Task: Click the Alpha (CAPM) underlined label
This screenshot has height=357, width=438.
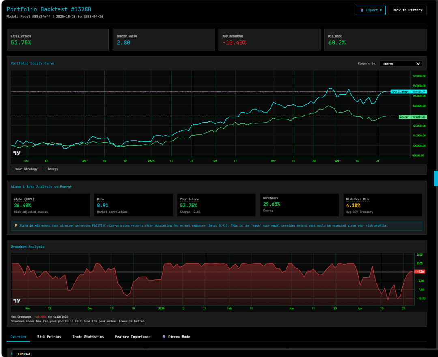Action: (24, 199)
